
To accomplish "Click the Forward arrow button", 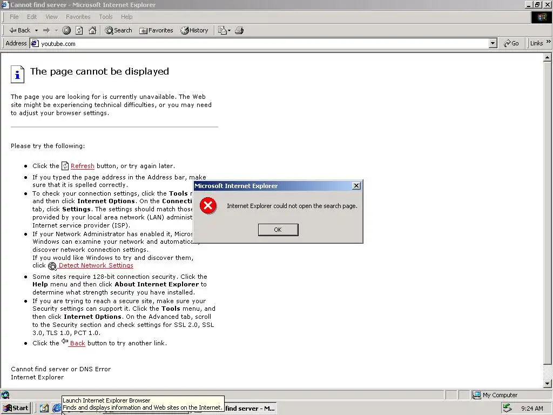I will click(x=46, y=30).
